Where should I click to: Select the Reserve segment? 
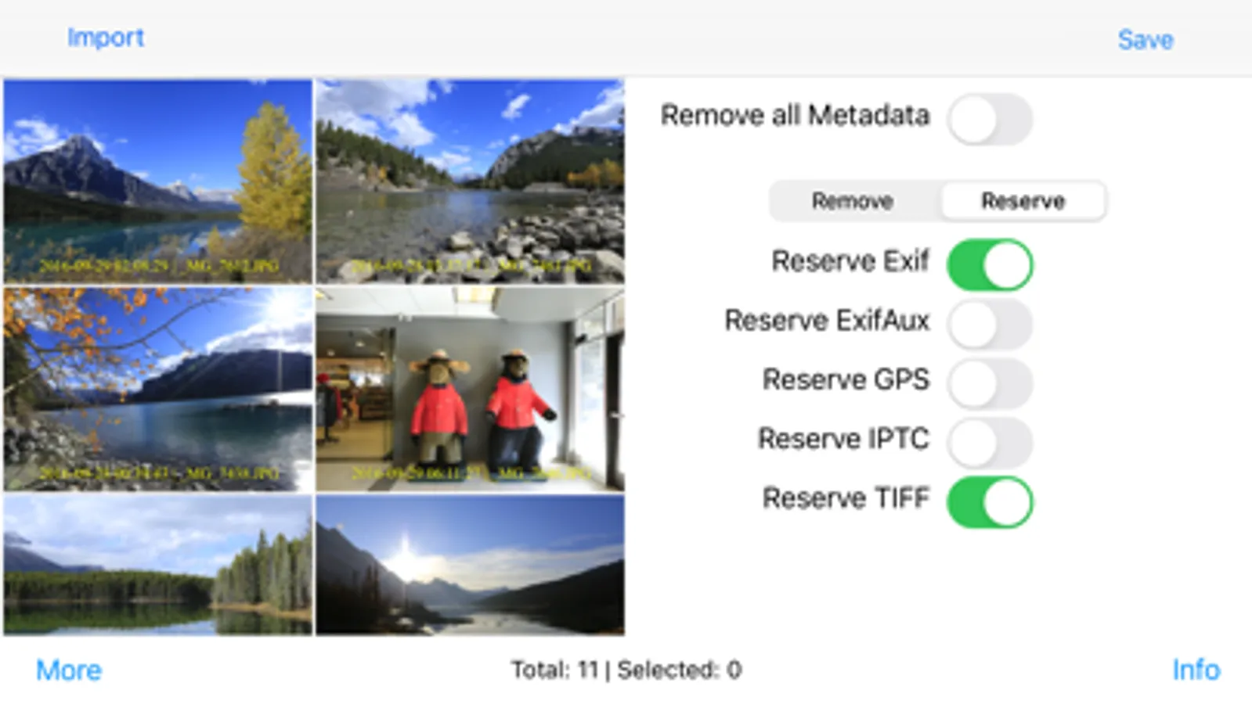(x=1023, y=201)
